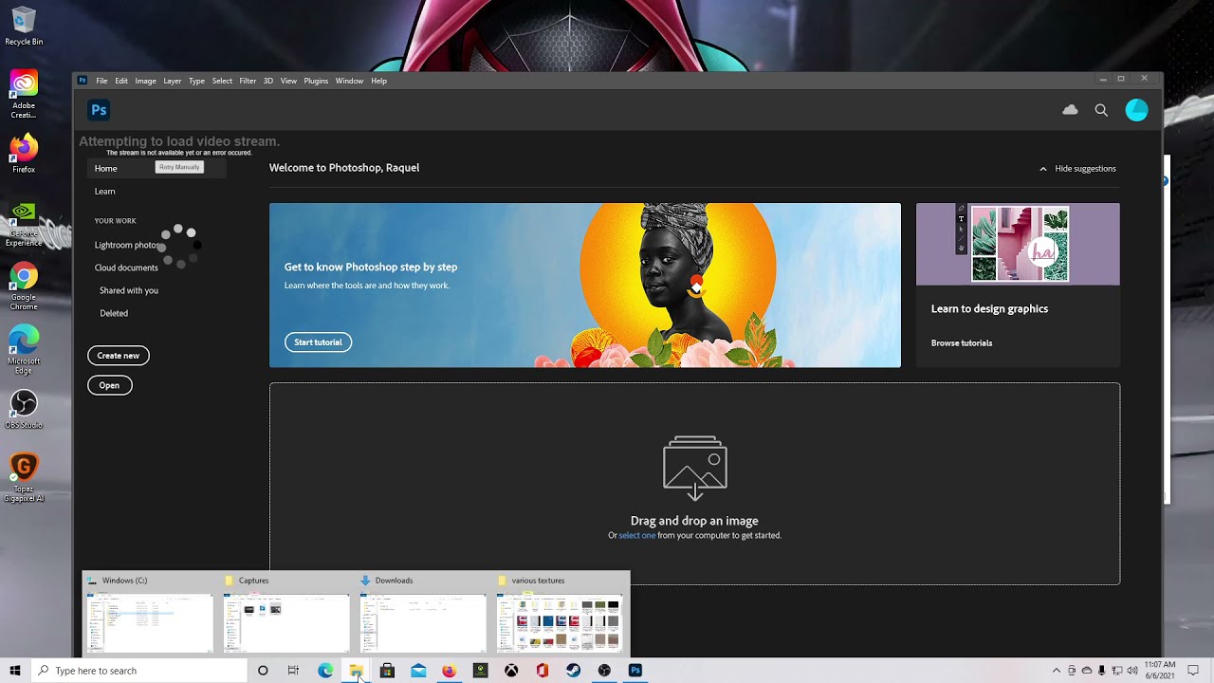Open the cloud sync status icon

1070,110
